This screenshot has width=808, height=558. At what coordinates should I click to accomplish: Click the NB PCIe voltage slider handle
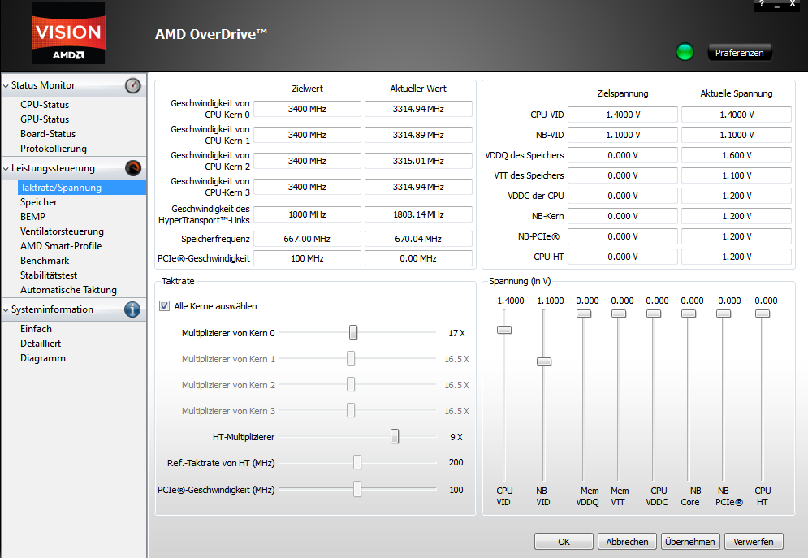724,314
